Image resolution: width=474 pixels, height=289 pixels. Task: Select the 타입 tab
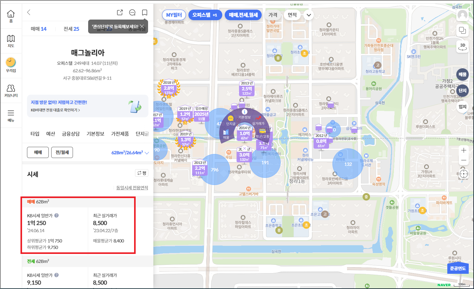(x=35, y=134)
